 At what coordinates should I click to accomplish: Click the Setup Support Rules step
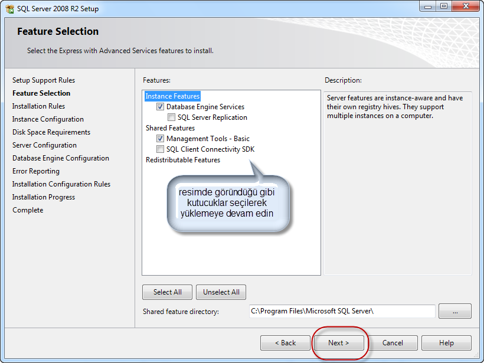44,80
